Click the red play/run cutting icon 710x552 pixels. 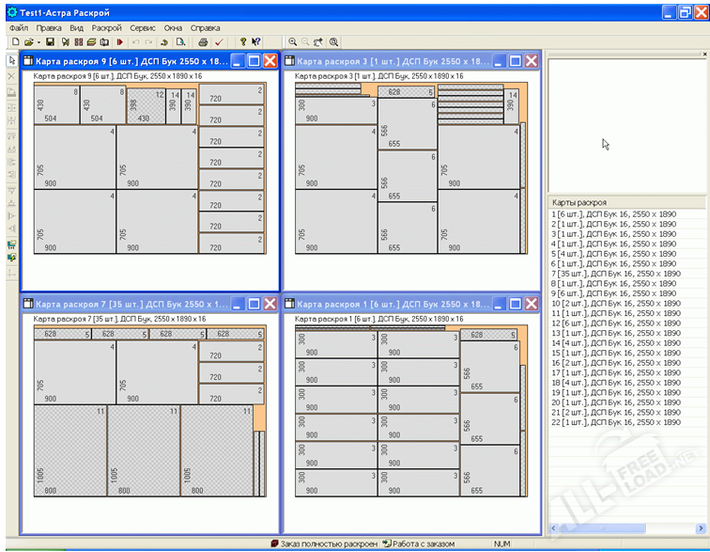[120, 42]
